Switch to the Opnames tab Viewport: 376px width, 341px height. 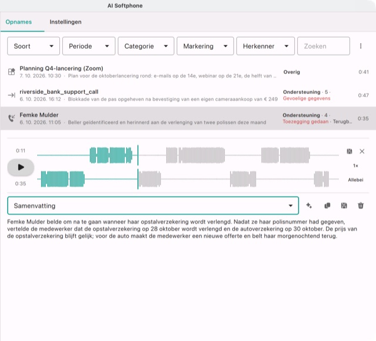(19, 22)
